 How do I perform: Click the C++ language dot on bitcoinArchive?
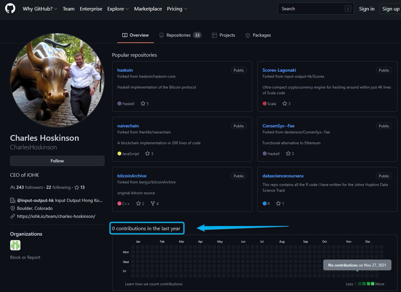coord(119,203)
